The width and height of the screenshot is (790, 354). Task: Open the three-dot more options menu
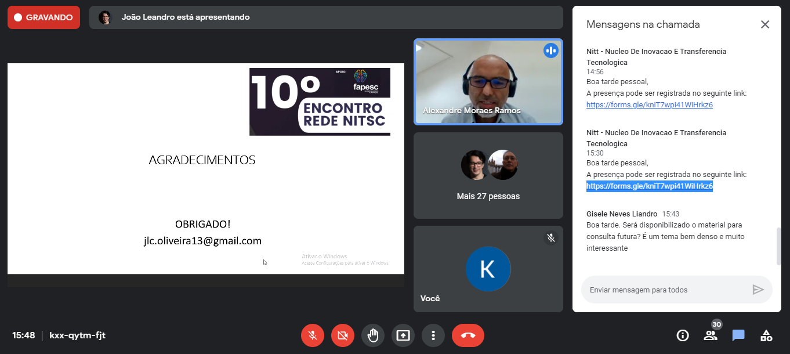pos(433,335)
